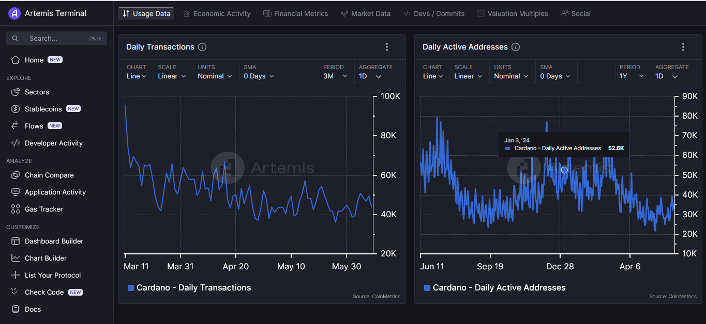
Task: Click the Jan 3 data point marker
Action: [x=564, y=170]
